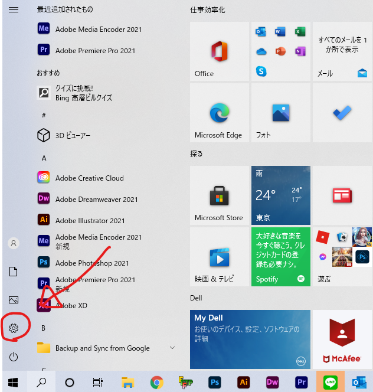Open OneNote in the Office apps tile

300,51
